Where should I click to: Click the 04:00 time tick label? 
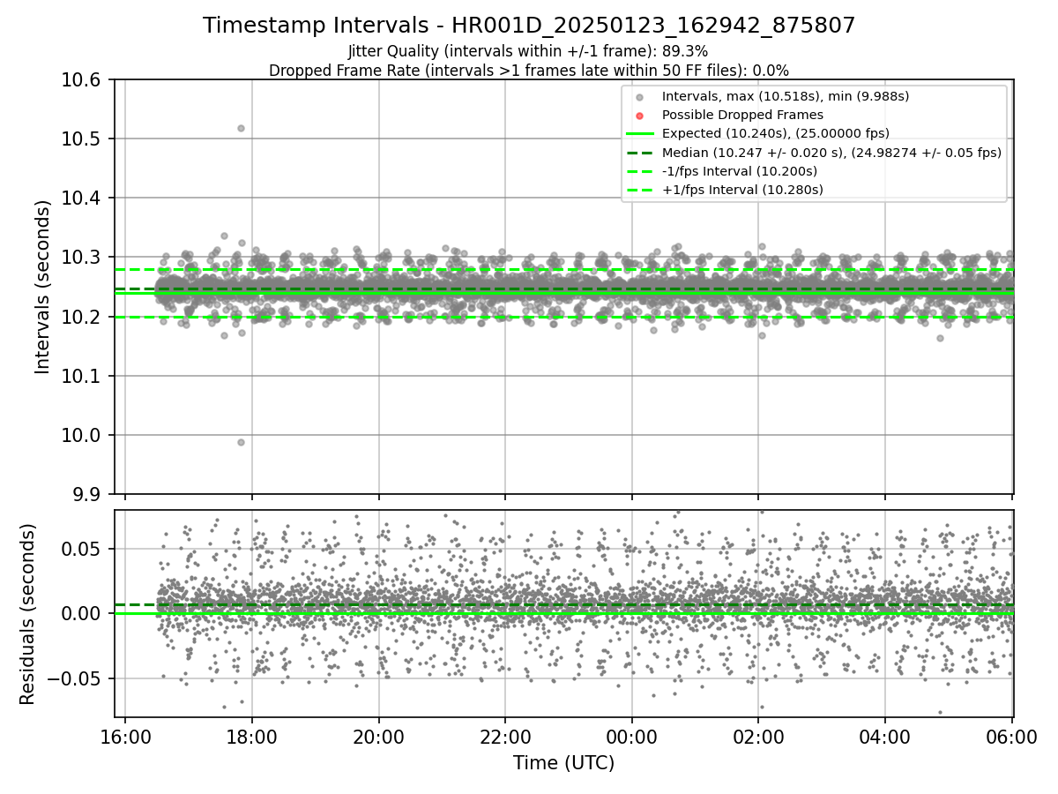click(x=885, y=737)
